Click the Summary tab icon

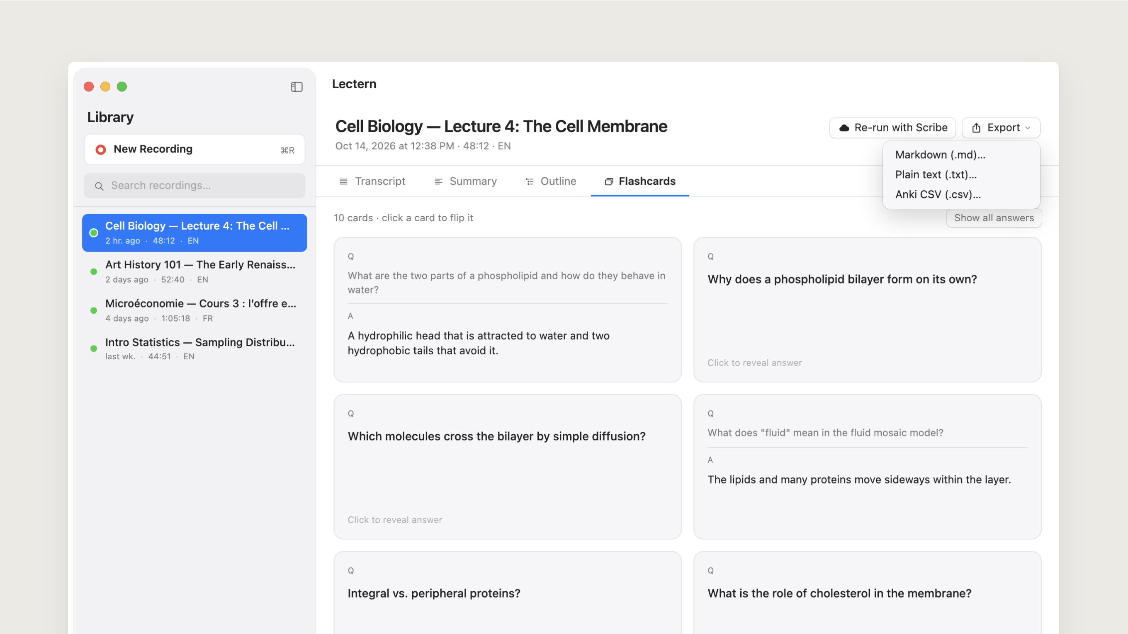click(x=438, y=181)
